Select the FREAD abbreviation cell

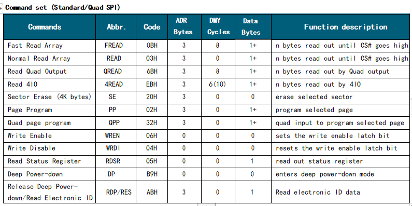coord(116,46)
